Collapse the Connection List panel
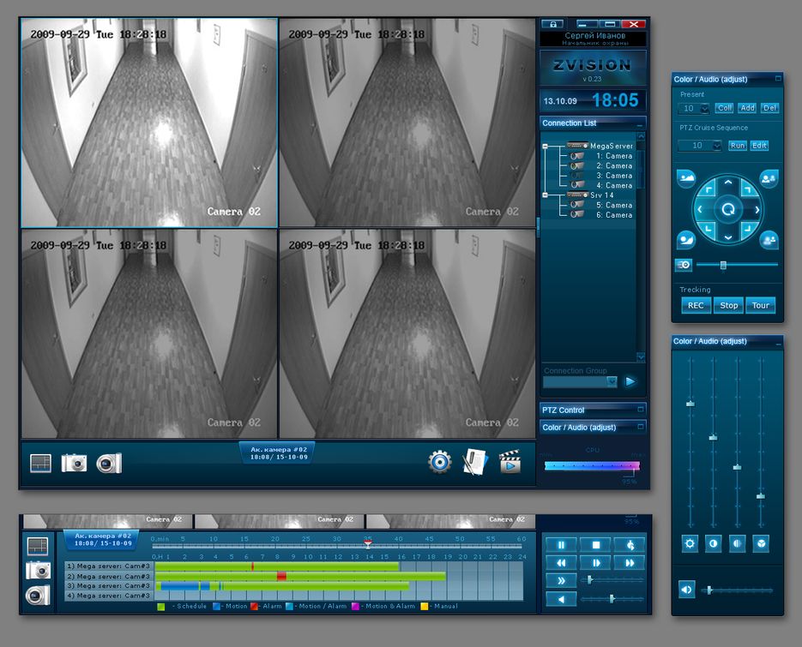This screenshot has height=647, width=802. pyautogui.click(x=640, y=124)
